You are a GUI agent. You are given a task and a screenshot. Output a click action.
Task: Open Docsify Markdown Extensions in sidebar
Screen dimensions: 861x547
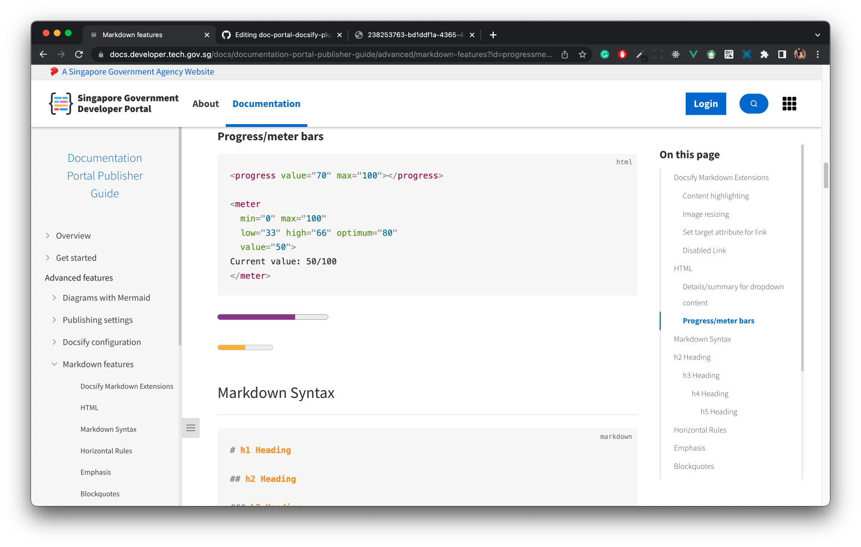[126, 386]
